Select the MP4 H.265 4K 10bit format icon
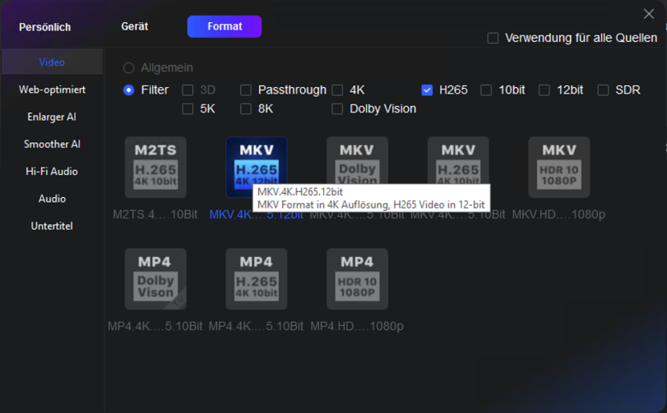The width and height of the screenshot is (667, 413). tap(256, 279)
